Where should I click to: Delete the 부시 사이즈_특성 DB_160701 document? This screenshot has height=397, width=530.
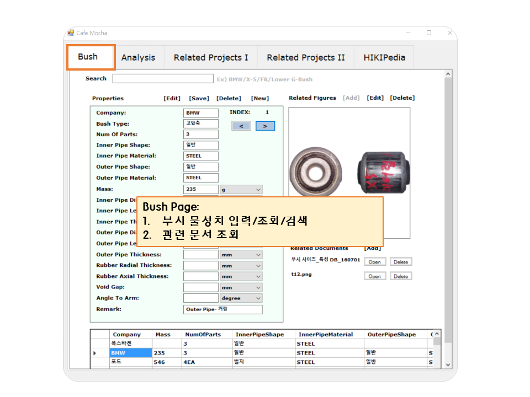(401, 262)
